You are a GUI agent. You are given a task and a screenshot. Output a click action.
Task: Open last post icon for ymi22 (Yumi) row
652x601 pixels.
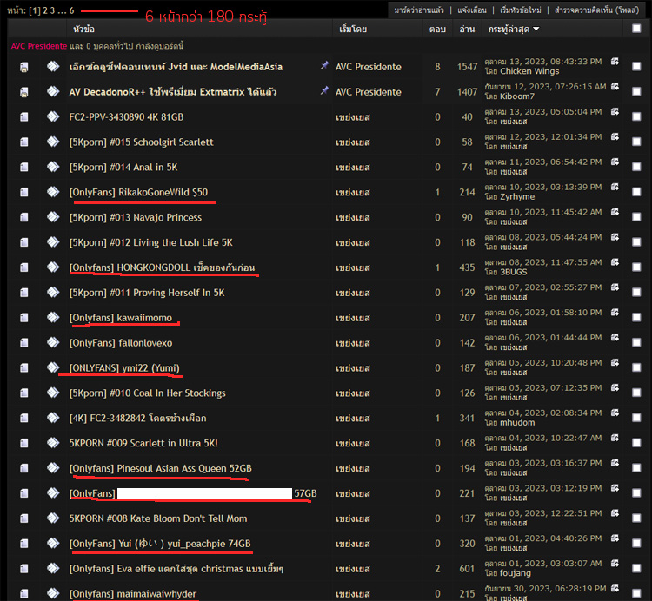pyautogui.click(x=615, y=362)
